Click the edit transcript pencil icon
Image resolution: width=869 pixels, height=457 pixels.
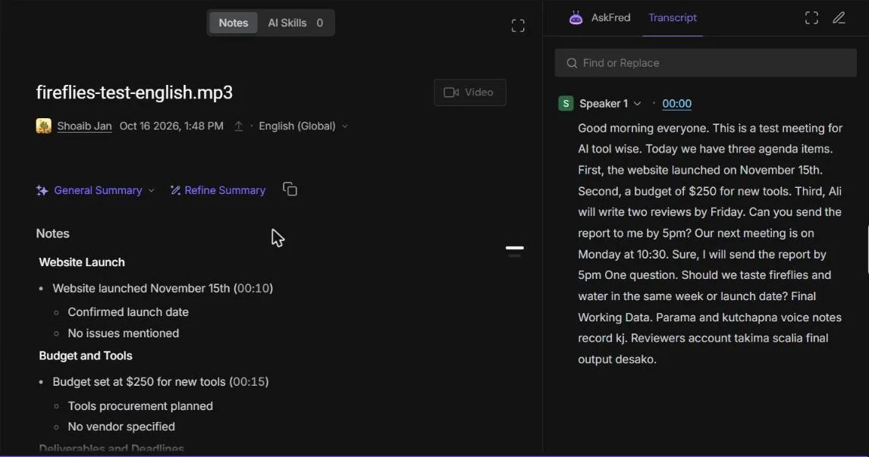click(x=839, y=17)
